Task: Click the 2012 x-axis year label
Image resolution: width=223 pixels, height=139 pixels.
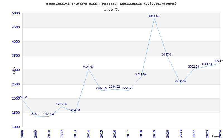Action: click(x=62, y=134)
